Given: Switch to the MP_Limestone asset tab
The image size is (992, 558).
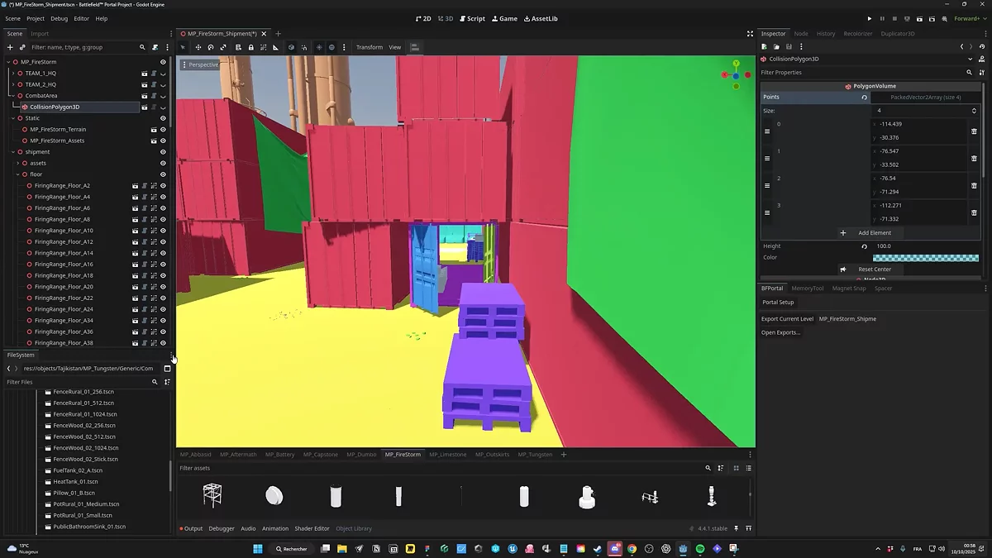Looking at the screenshot, I should click(x=447, y=455).
